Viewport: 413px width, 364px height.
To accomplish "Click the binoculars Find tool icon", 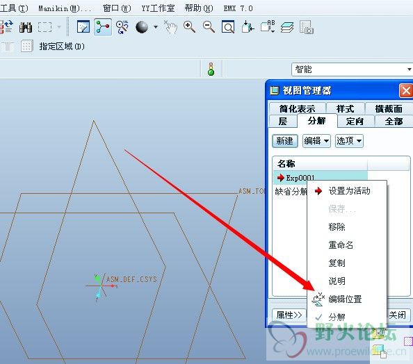I will pyautogui.click(x=26, y=27).
